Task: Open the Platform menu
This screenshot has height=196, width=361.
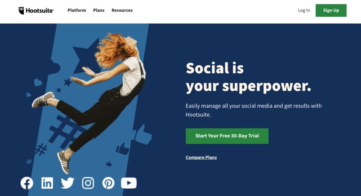Action: [x=77, y=10]
